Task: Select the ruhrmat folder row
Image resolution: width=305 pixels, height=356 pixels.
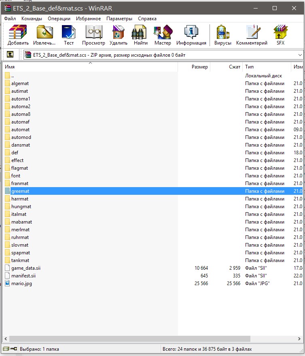Action: click(x=153, y=237)
